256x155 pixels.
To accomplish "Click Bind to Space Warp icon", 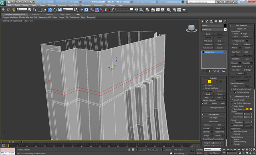I will pos(14,10).
